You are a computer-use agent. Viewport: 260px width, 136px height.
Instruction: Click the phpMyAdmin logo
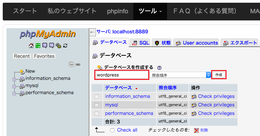pyautogui.click(x=48, y=34)
